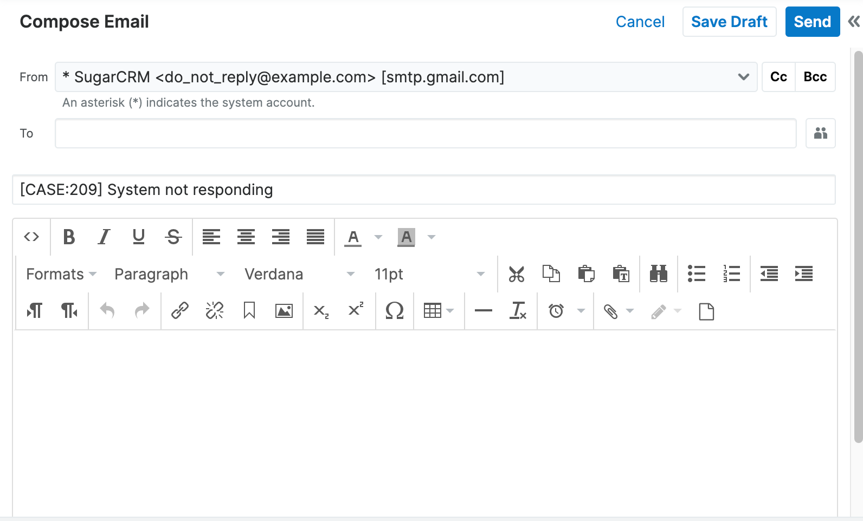The width and height of the screenshot is (863, 521).
Task: Open the Formats menu
Action: pos(61,274)
